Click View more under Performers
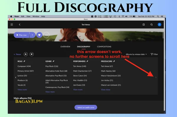177x117 pixels. [x=78, y=90]
